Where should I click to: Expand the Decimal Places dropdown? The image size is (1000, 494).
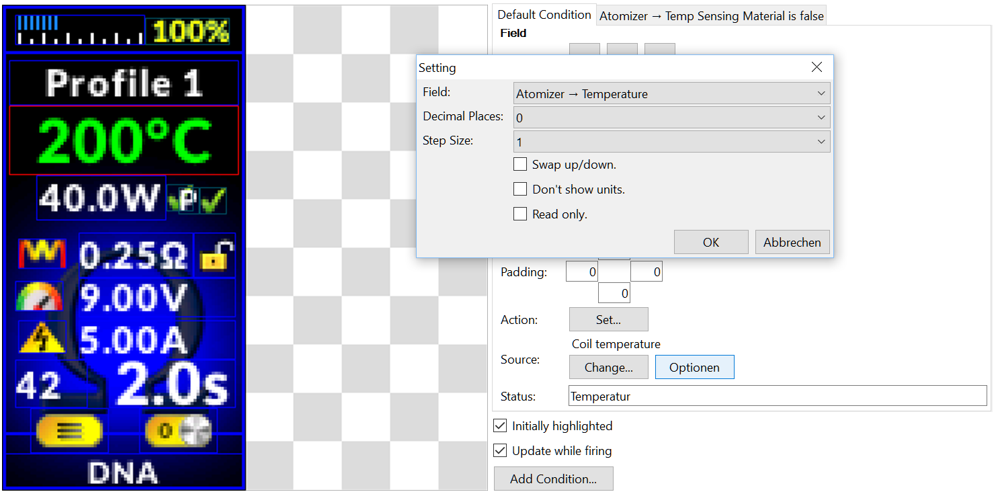[671, 118]
